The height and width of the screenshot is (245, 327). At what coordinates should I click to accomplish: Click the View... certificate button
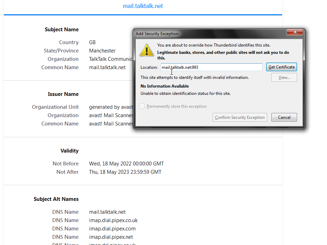click(x=284, y=77)
